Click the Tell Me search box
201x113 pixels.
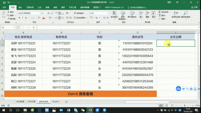tap(137, 8)
